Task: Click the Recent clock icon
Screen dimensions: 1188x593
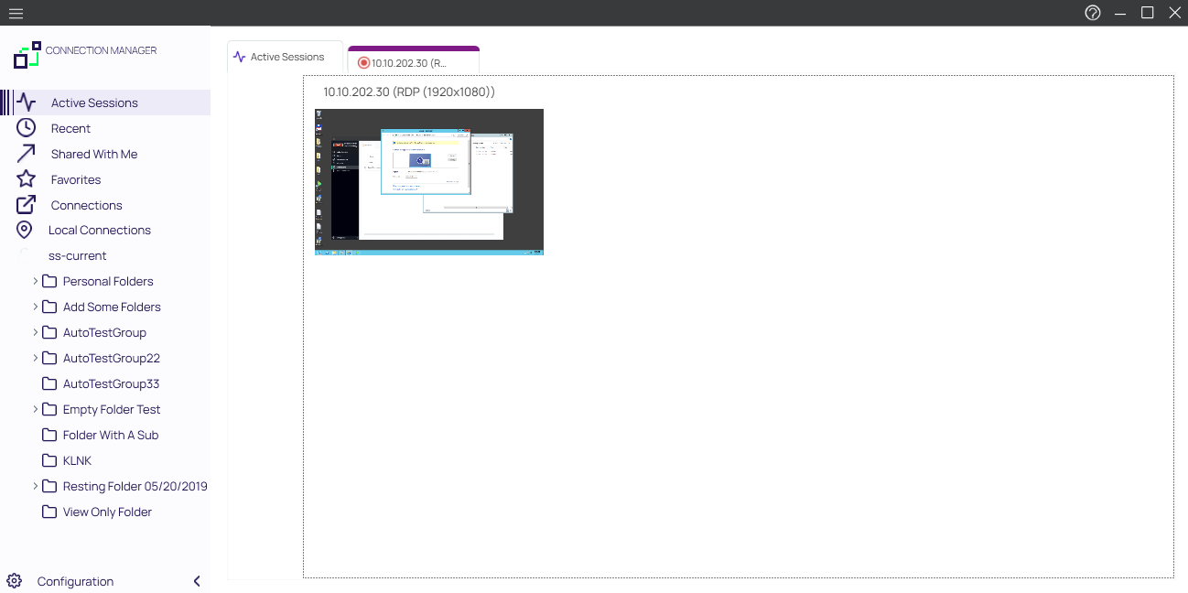Action: [x=26, y=128]
